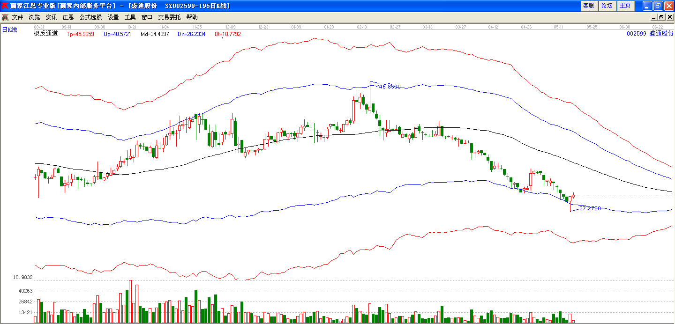Minimize the main application window

[x=647, y=6]
